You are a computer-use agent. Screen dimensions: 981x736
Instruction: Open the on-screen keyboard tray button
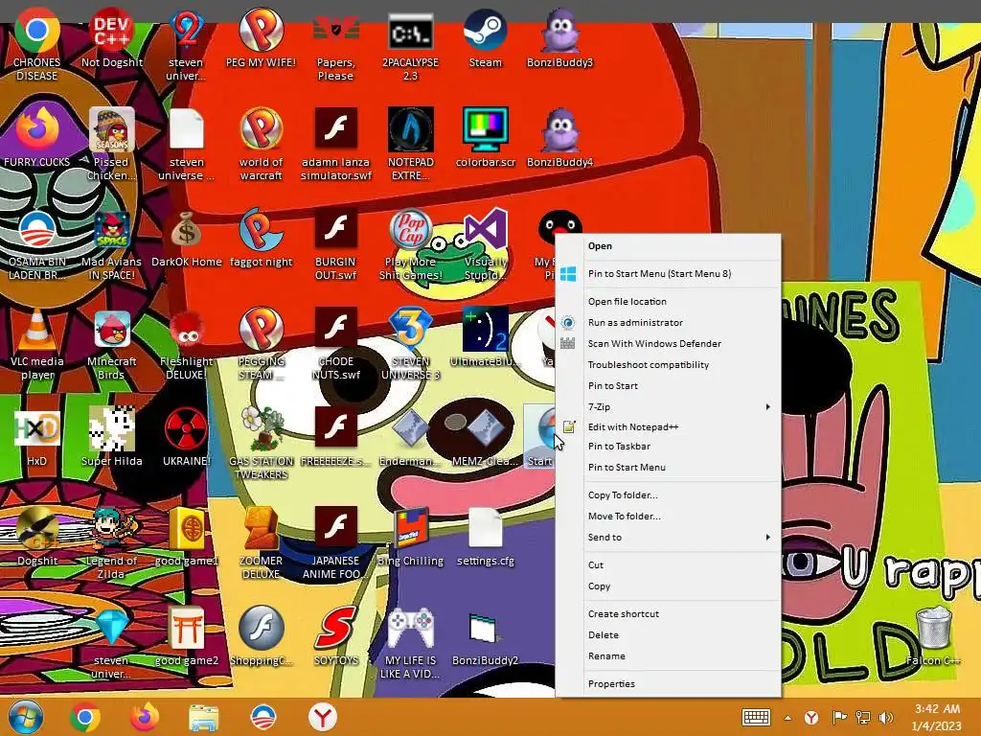(756, 717)
